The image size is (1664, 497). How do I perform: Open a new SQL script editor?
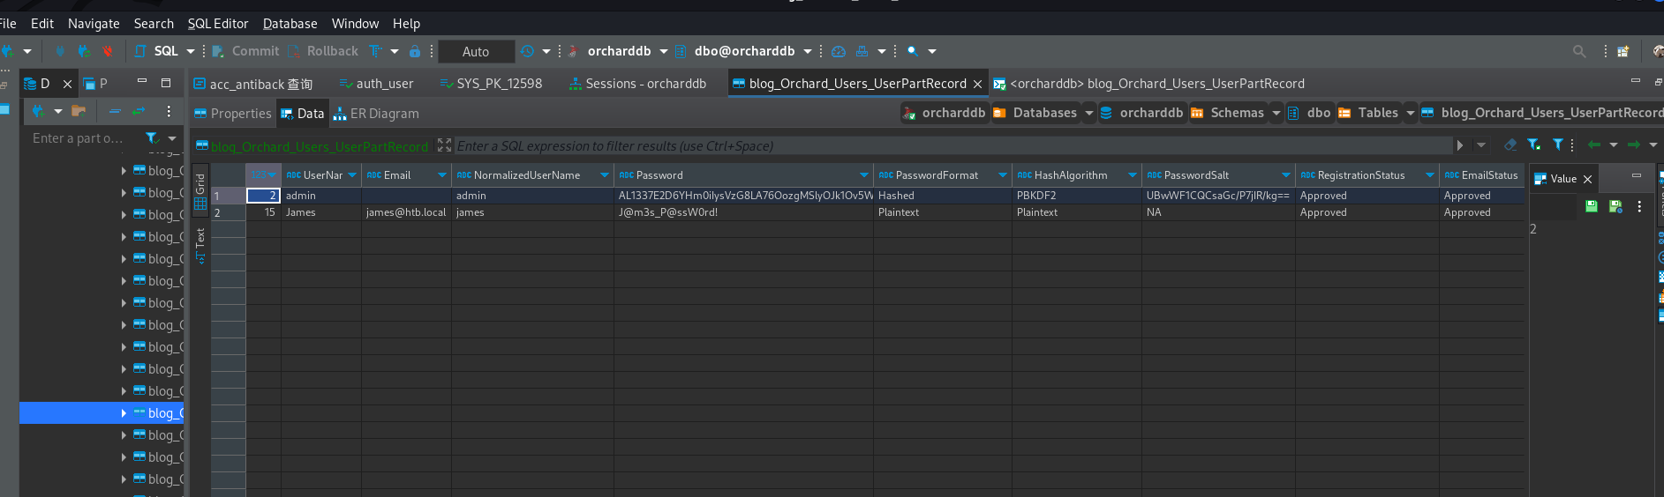[157, 51]
